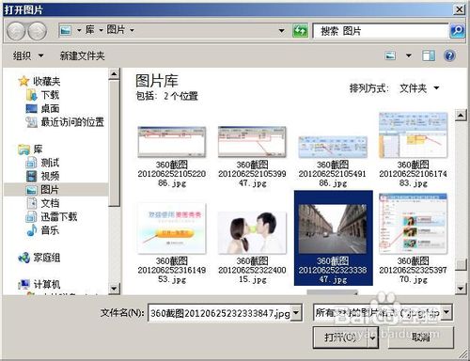The width and height of the screenshot is (470, 361).
Task: Select thumbnail 360截图2012062521052208 6.jpg
Action: [x=172, y=157]
